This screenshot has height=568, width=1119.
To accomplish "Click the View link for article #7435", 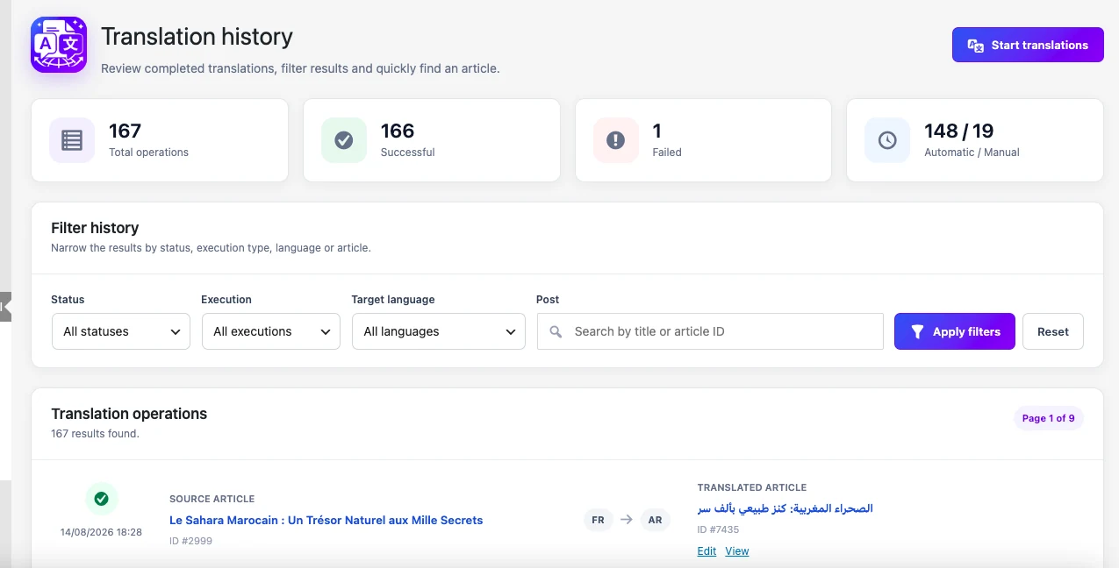I will [737, 551].
